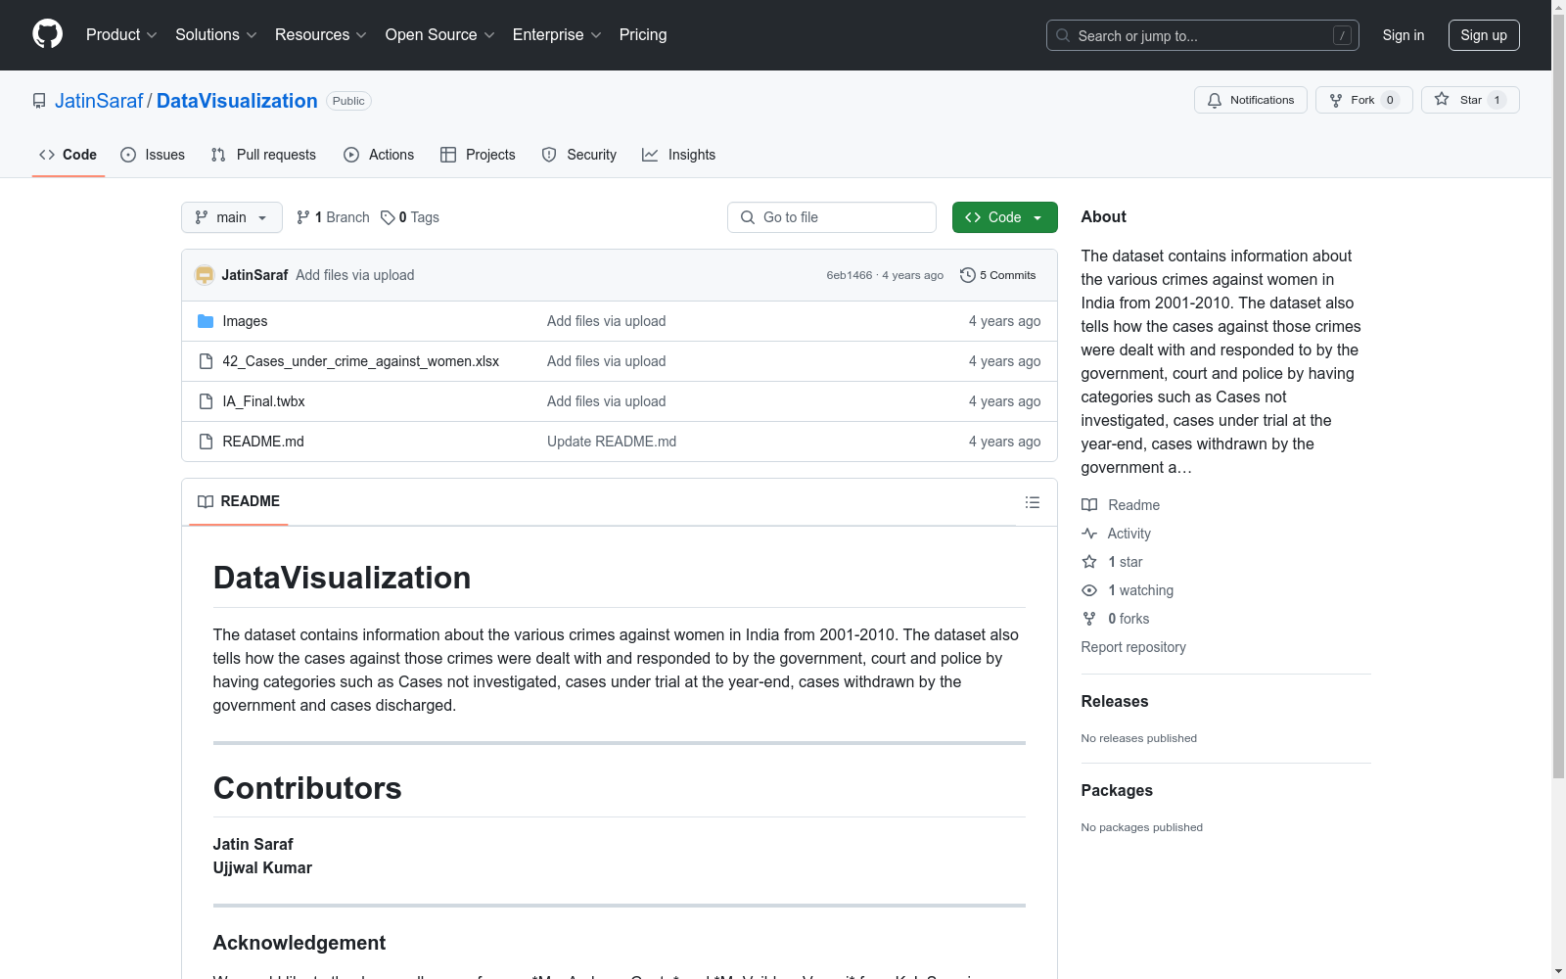Expand the Solutions menu
The height and width of the screenshot is (979, 1566).
click(216, 35)
